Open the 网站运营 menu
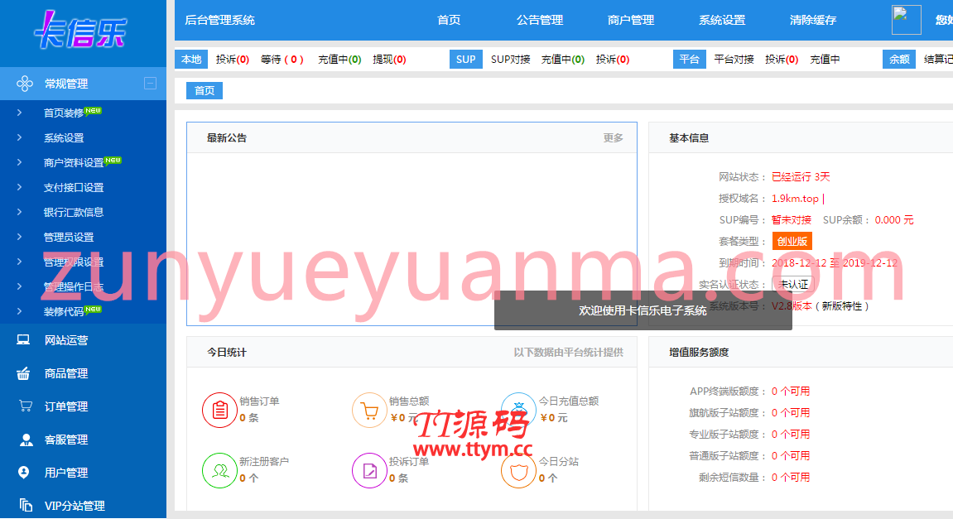The image size is (953, 519). pyautogui.click(x=66, y=340)
